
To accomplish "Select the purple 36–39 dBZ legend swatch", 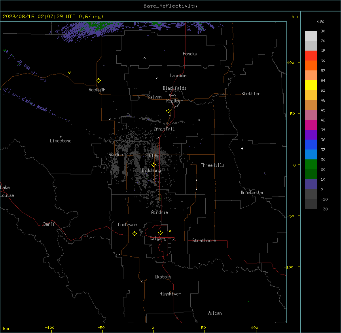I will [311, 135].
